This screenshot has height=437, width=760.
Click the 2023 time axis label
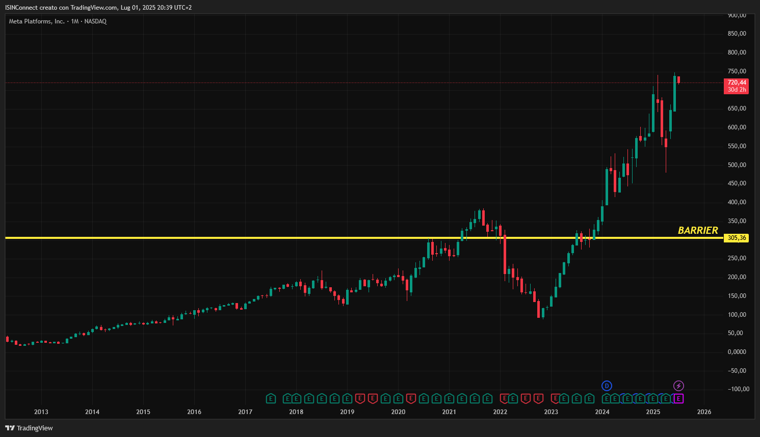click(551, 412)
